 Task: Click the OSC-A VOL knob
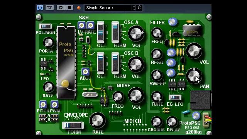(x=136, y=34)
